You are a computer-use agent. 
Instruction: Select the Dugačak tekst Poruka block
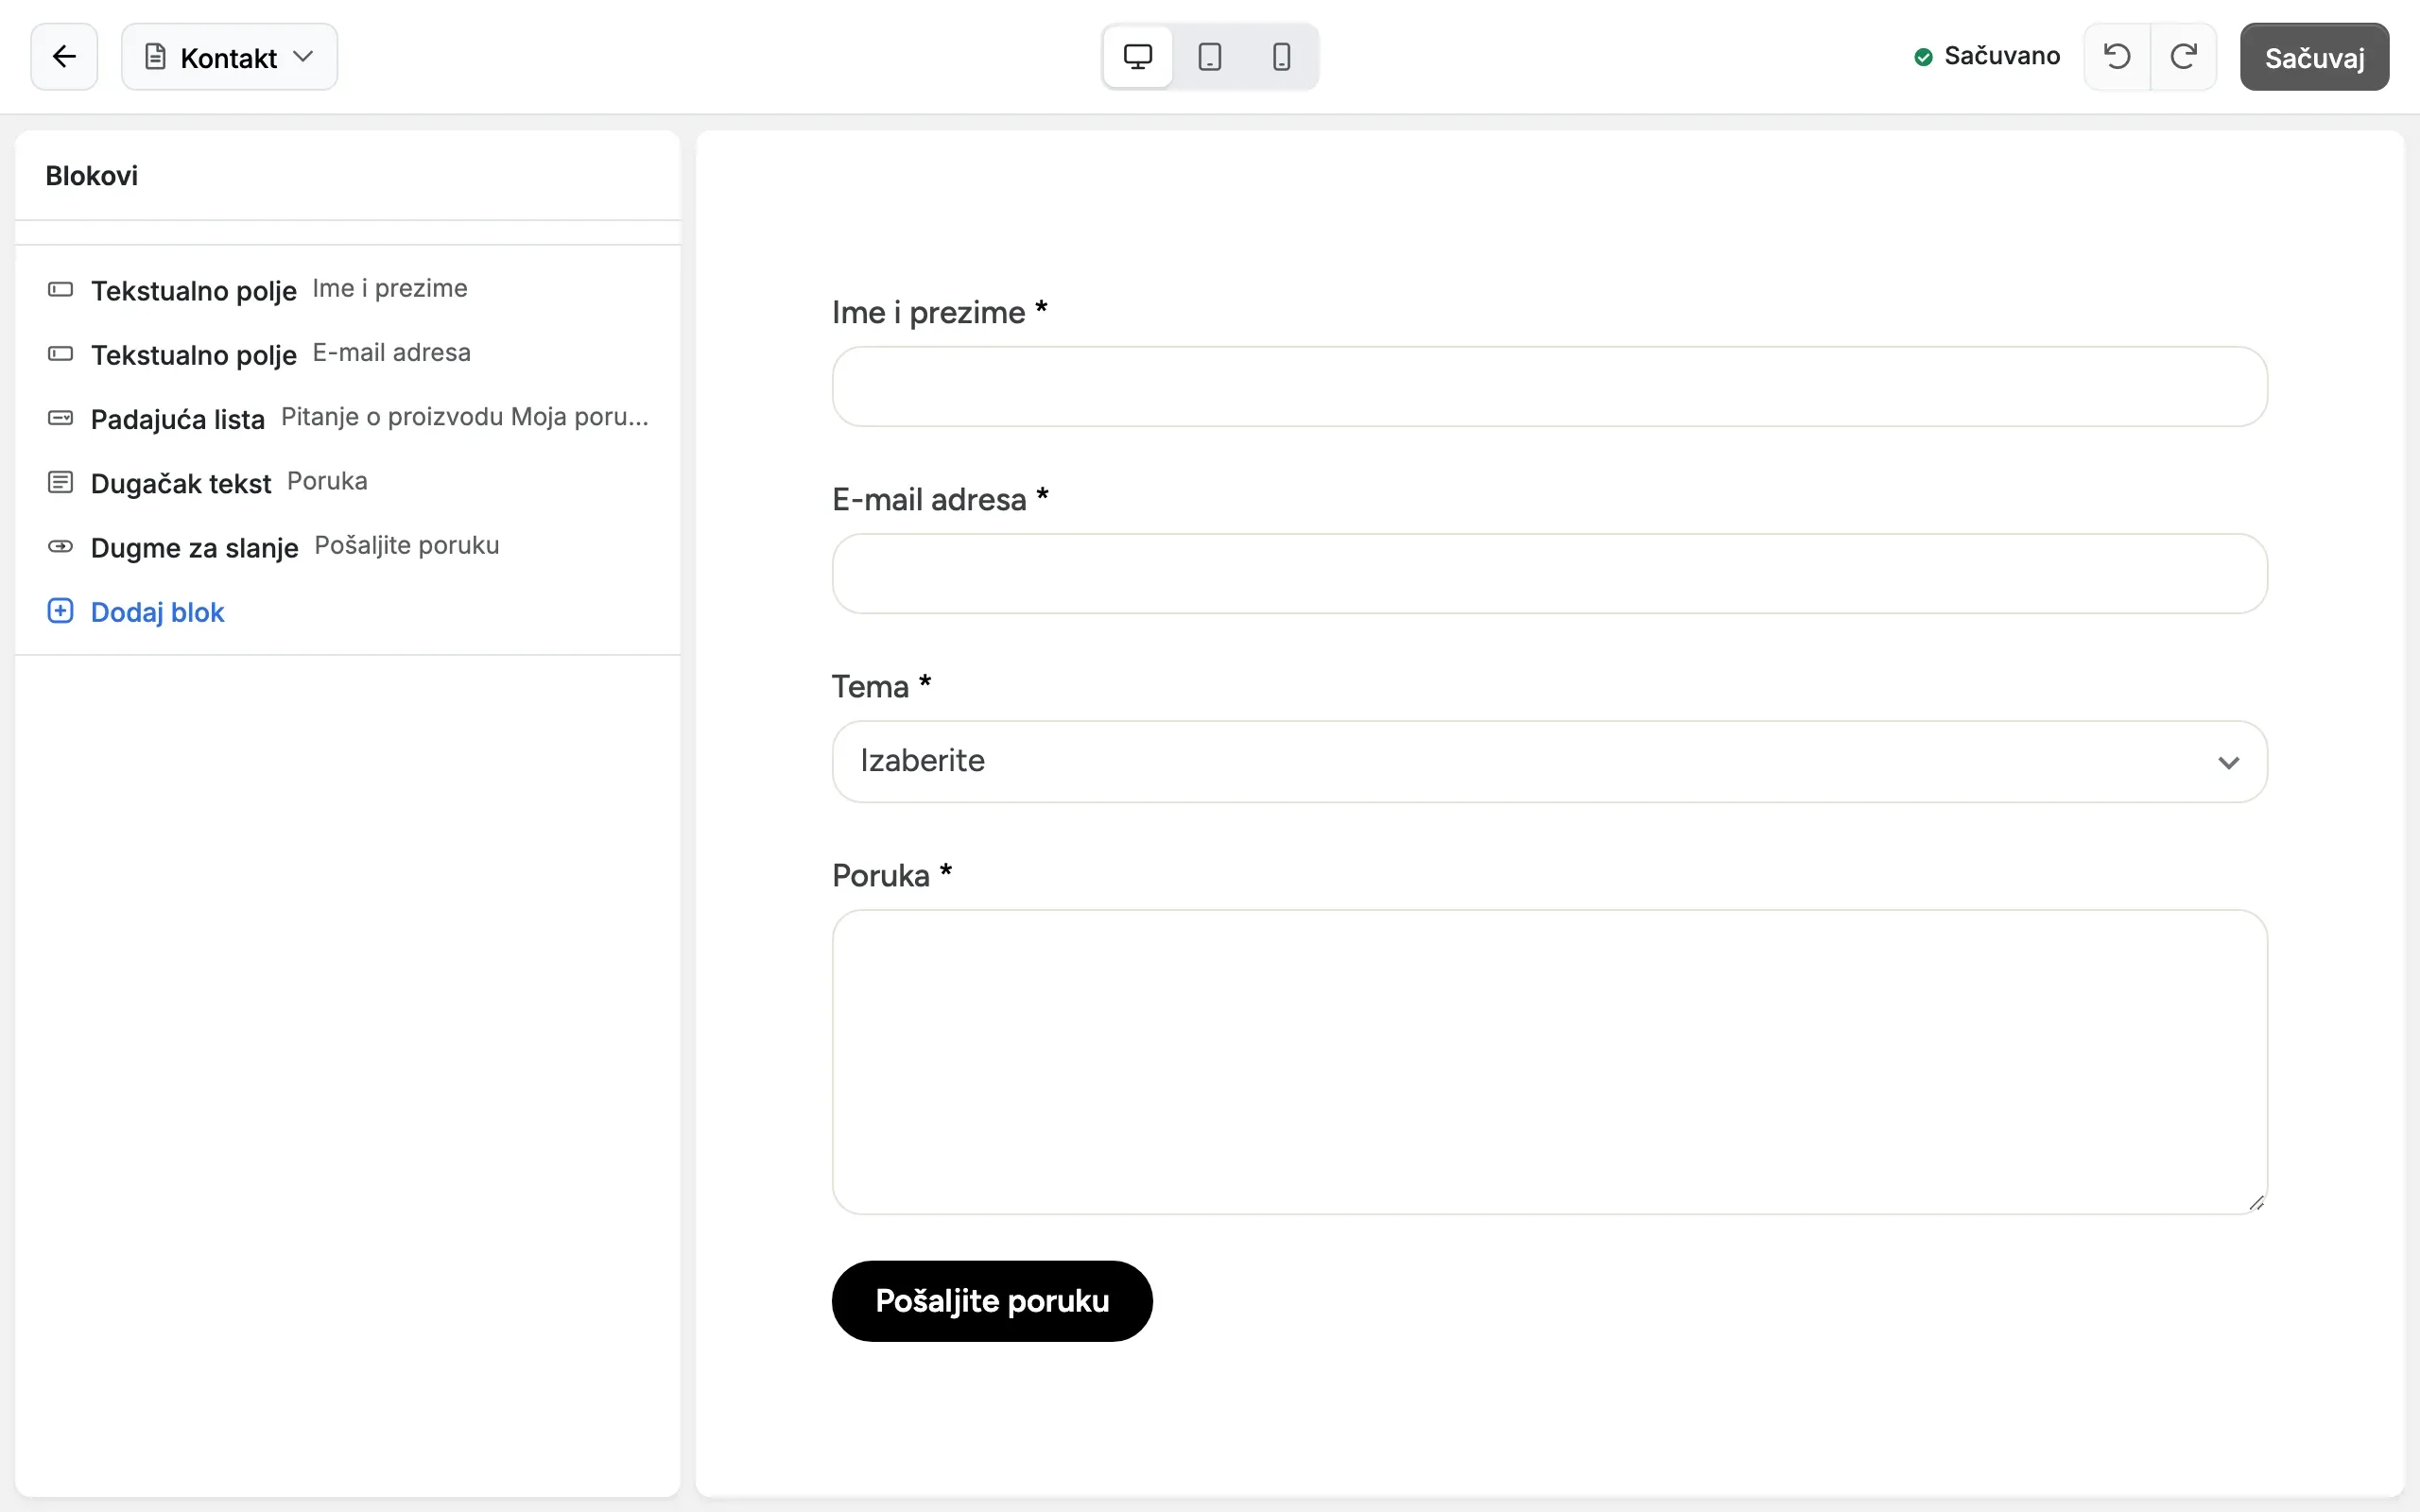click(x=348, y=483)
